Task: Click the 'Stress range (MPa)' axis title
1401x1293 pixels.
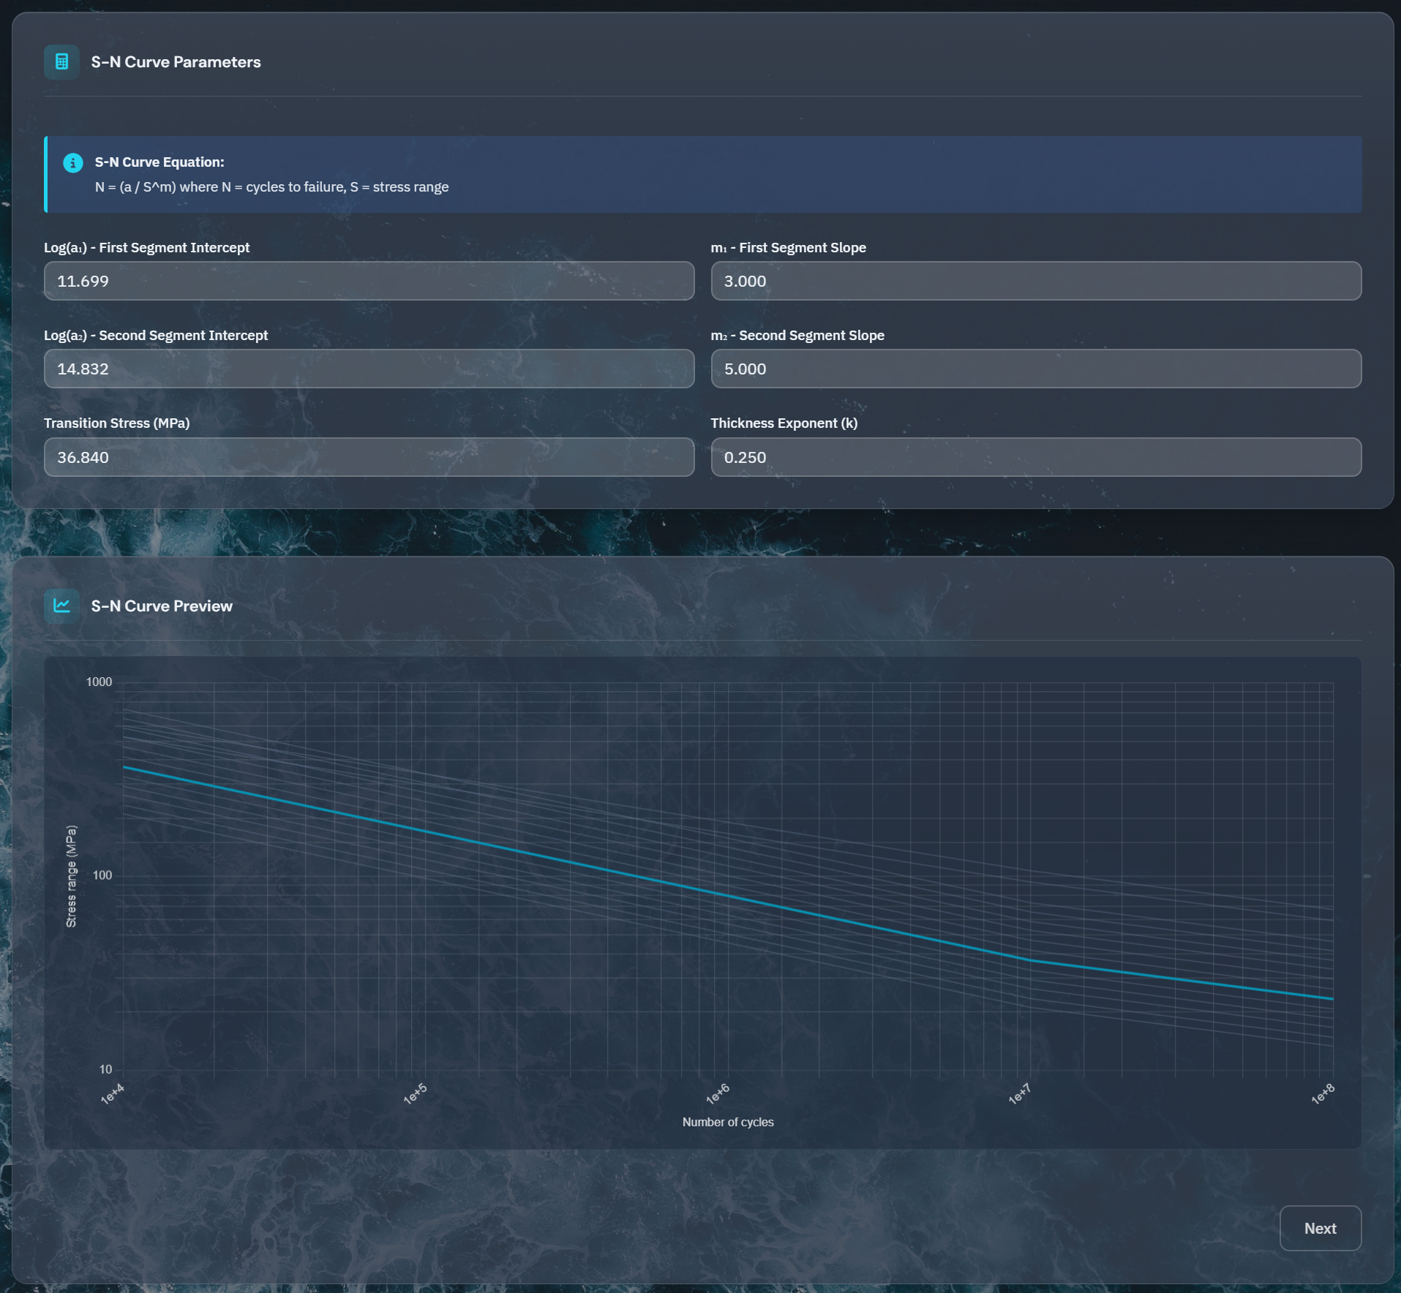Action: 71,876
